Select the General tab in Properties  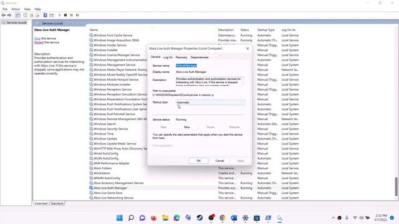point(155,57)
